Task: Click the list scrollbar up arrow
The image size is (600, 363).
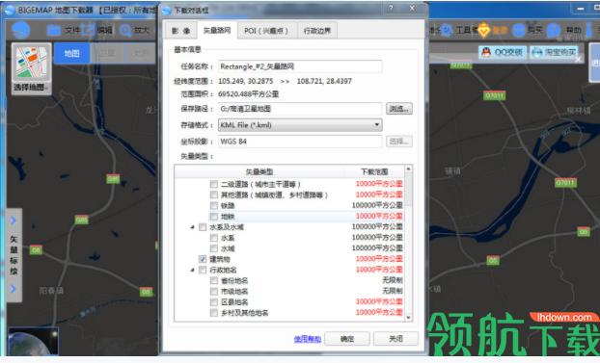Action: pos(408,169)
